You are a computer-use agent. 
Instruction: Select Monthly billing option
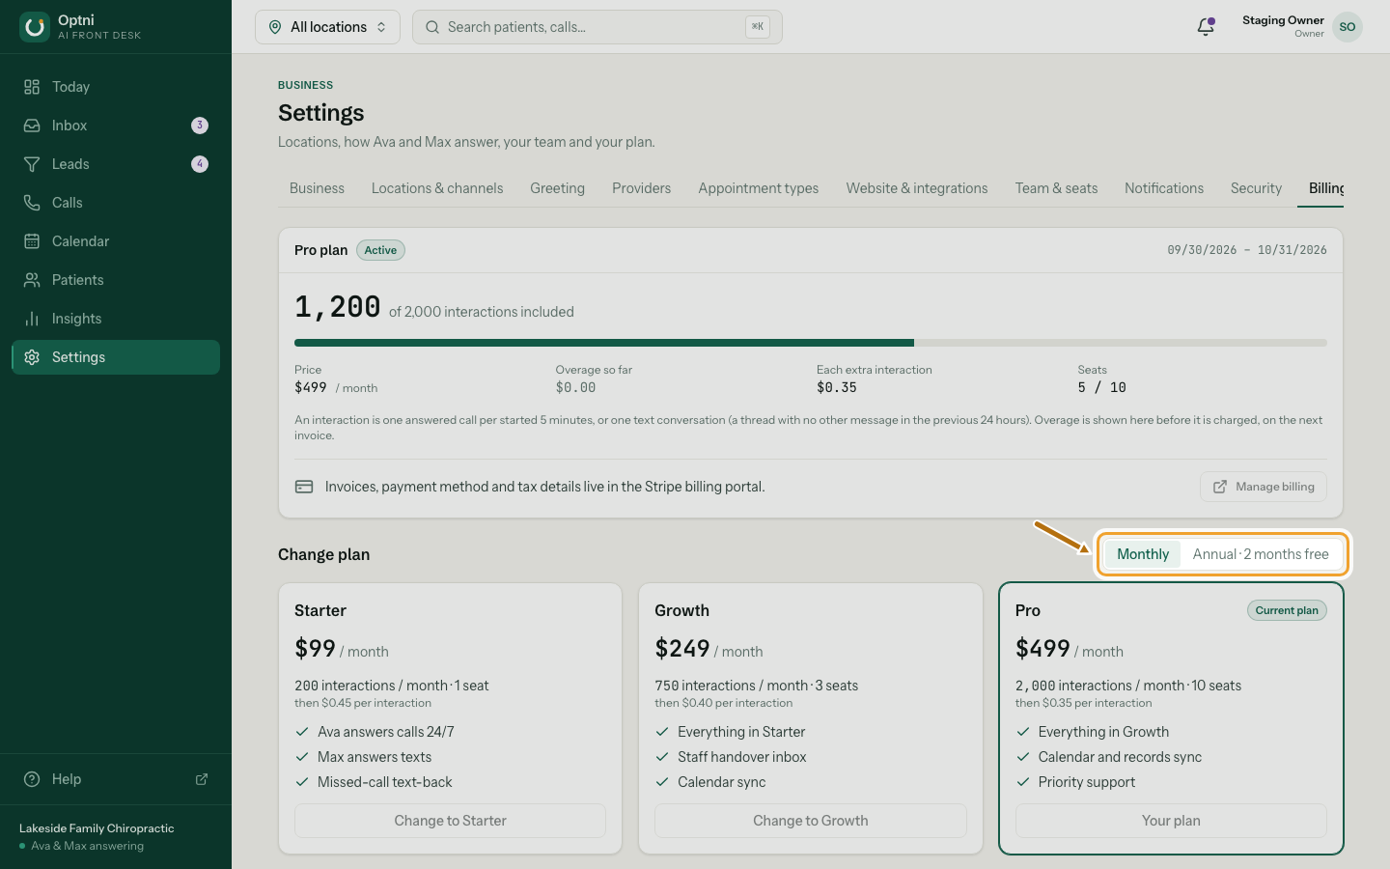click(x=1143, y=554)
